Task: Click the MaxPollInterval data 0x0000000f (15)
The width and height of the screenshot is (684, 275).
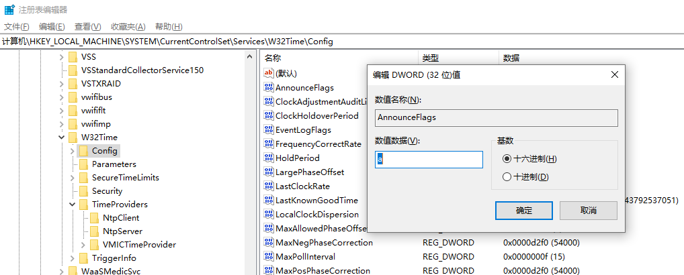Action: 534,257
